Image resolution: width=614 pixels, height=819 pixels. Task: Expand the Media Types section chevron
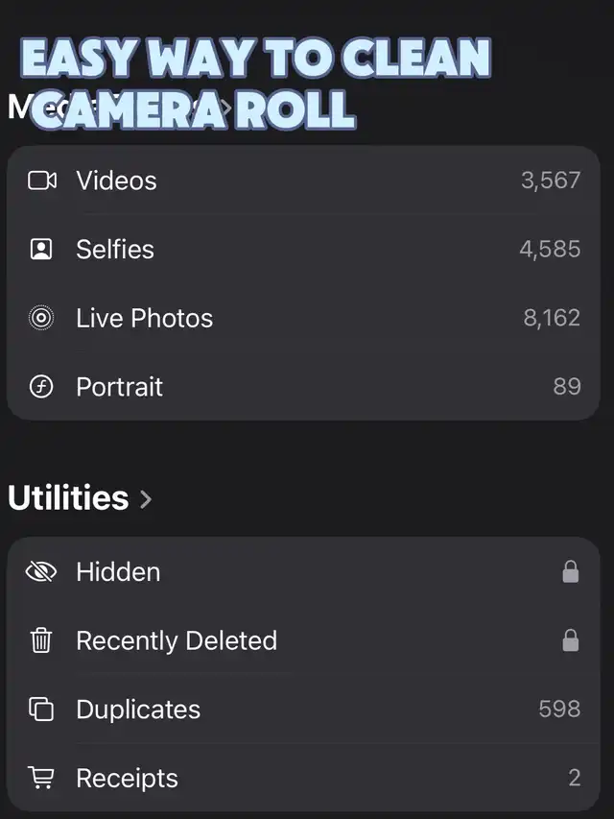(x=226, y=108)
